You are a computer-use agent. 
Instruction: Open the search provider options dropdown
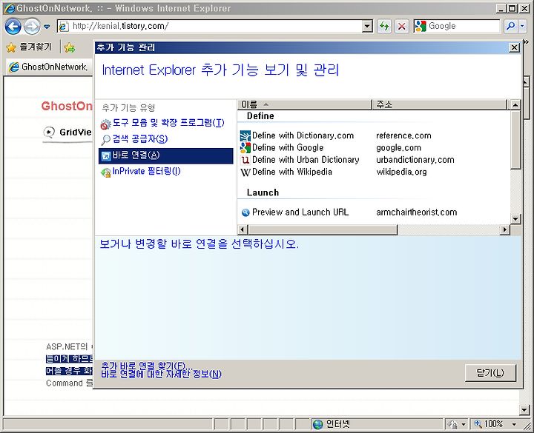[x=522, y=26]
